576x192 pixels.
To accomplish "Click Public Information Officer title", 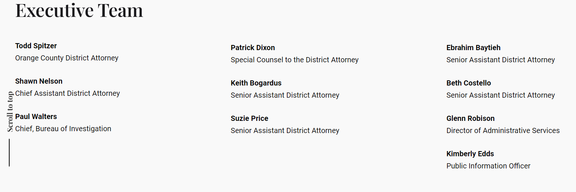I will coord(488,166).
